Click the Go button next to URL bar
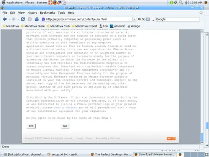The height and width of the screenshot is (157, 209). pos(142,19)
